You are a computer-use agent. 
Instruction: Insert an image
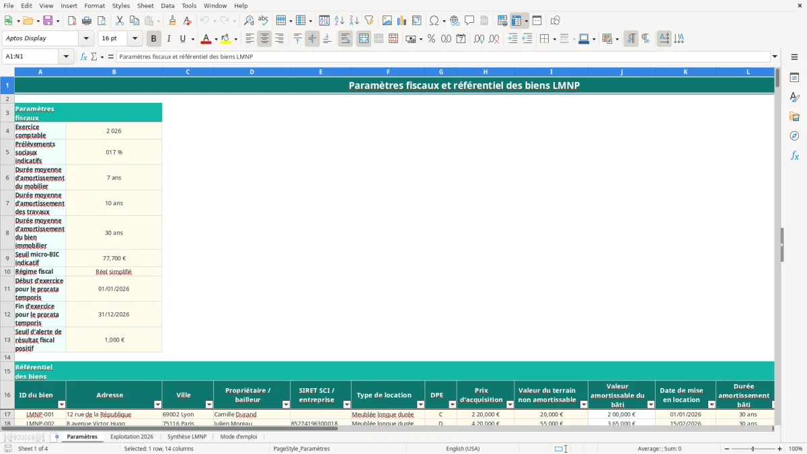point(387,21)
